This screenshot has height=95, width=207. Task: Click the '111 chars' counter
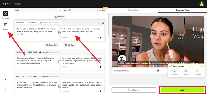click(65, 91)
